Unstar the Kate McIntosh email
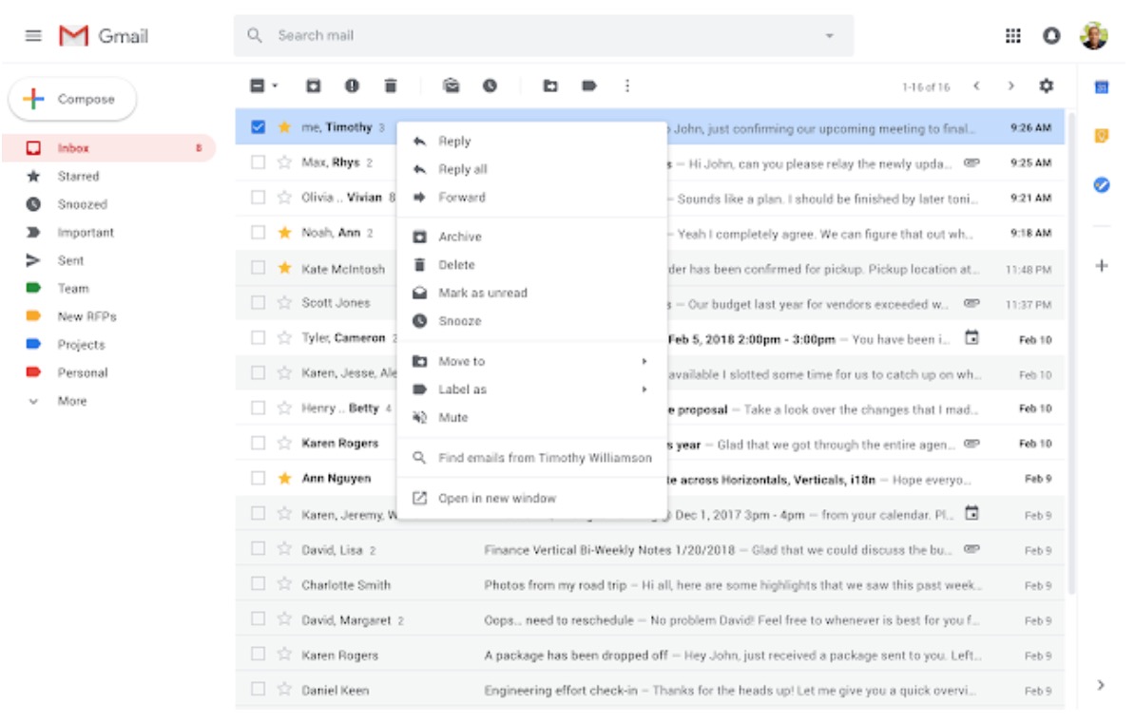The height and width of the screenshot is (722, 1135). (x=284, y=268)
